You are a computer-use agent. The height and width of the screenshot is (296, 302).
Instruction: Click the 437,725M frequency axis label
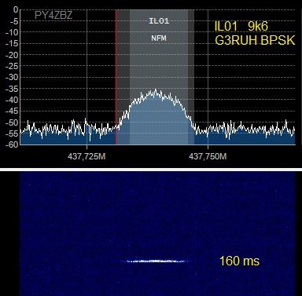tap(87, 156)
